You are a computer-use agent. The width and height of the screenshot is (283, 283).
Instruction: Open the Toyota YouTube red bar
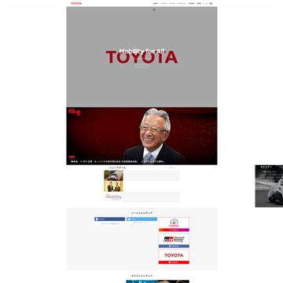point(174,262)
